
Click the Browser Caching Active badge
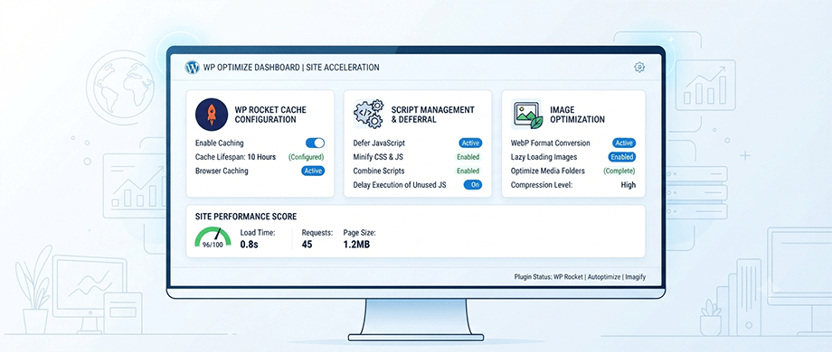tap(313, 171)
